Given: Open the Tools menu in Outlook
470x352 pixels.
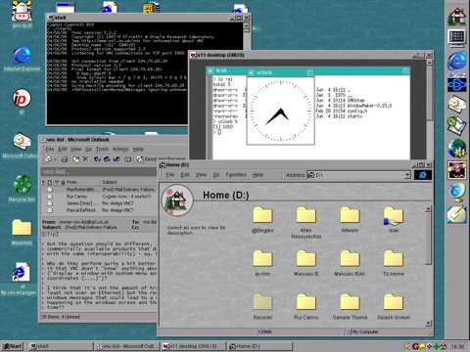Looking at the screenshot, I should 102,149.
